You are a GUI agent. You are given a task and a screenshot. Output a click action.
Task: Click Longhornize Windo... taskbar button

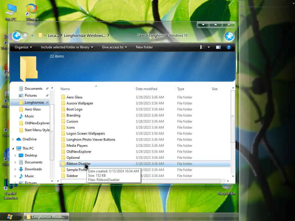coord(46,217)
